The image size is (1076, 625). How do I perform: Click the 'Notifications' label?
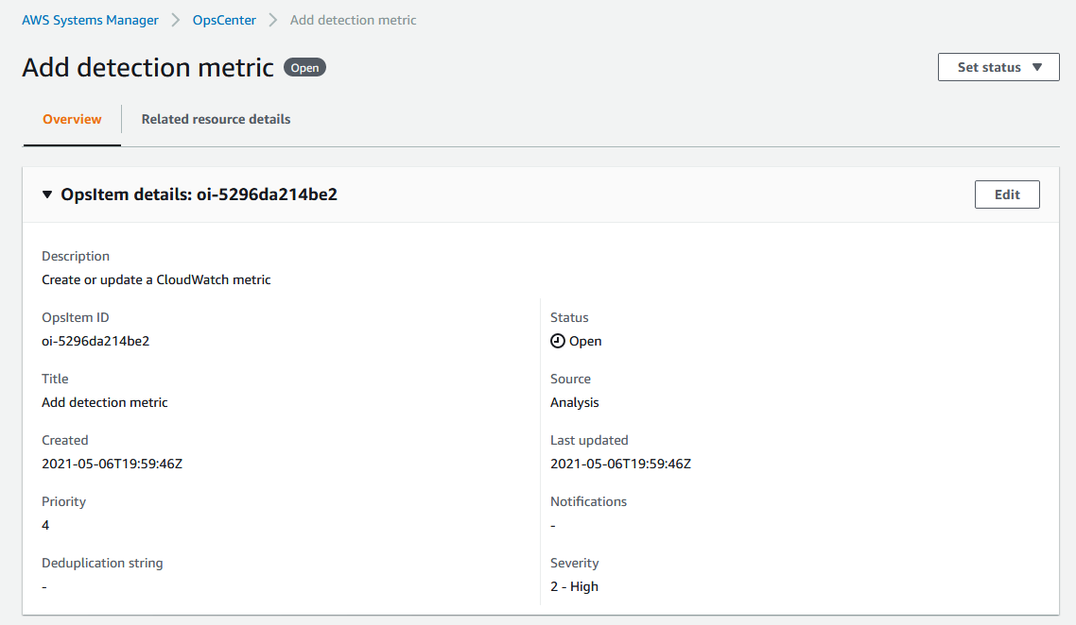click(589, 501)
